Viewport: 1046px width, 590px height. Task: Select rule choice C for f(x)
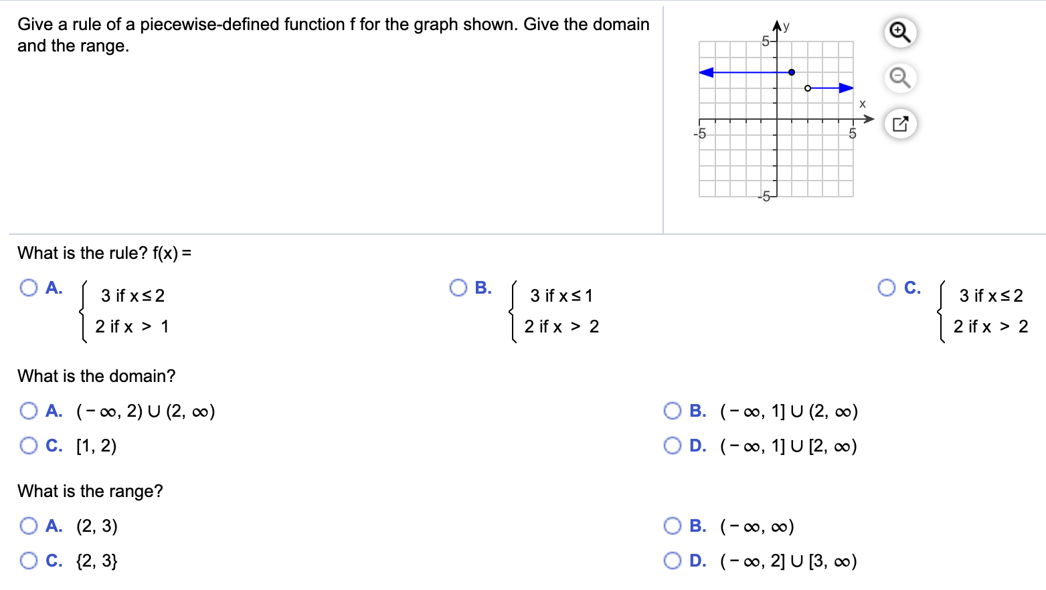(x=886, y=288)
